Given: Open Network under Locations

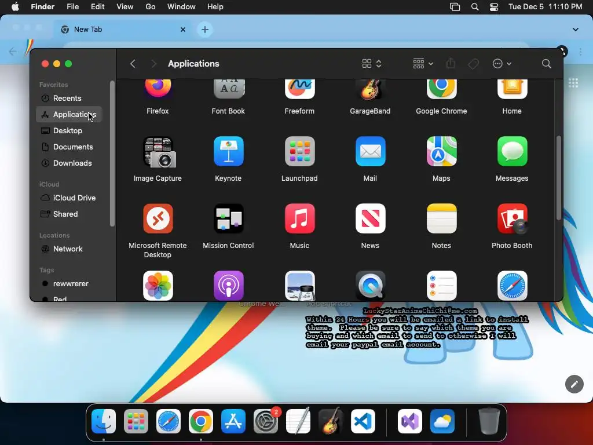Looking at the screenshot, I should pos(69,249).
